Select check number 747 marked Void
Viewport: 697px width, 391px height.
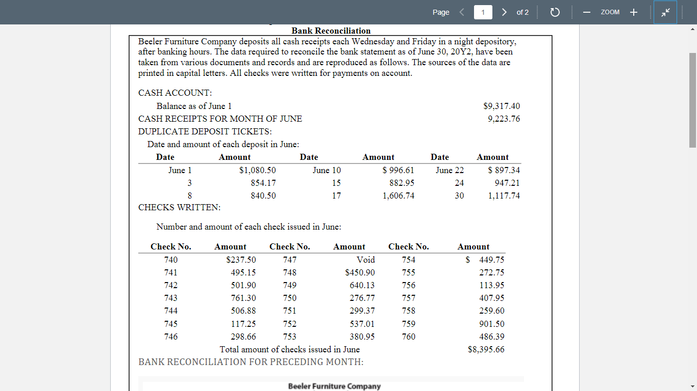(x=289, y=259)
